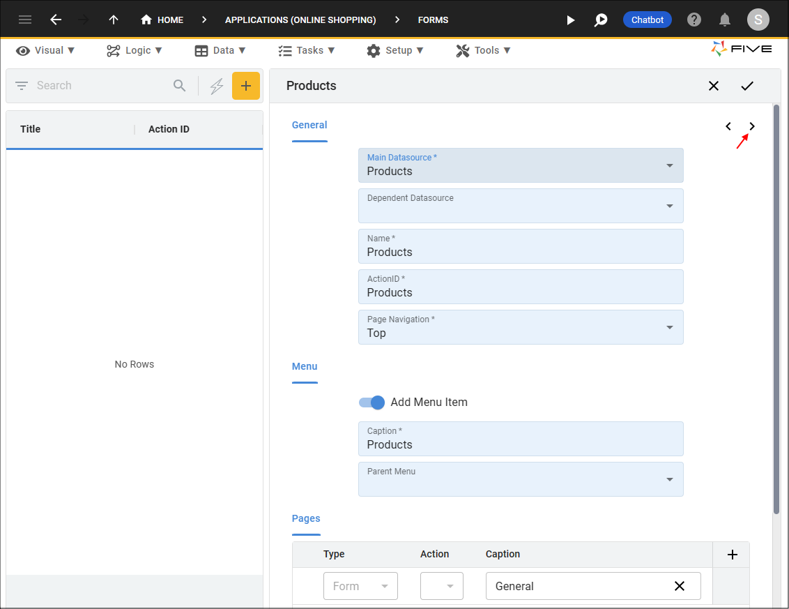Go forward with the right arrow
The height and width of the screenshot is (609, 789).
[84, 20]
